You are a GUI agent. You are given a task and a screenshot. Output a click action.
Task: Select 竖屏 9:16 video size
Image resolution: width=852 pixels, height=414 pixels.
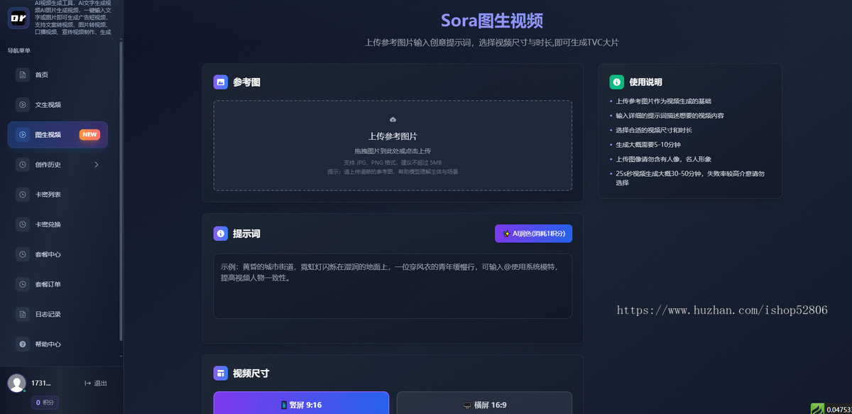(x=301, y=404)
